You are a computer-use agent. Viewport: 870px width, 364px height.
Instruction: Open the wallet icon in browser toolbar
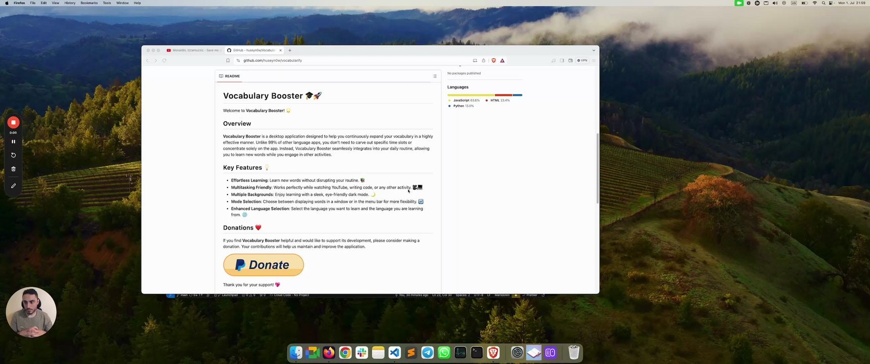(x=571, y=60)
